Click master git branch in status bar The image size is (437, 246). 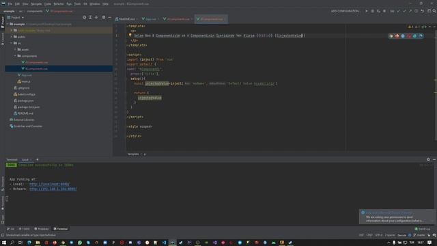pyautogui.click(x=419, y=235)
